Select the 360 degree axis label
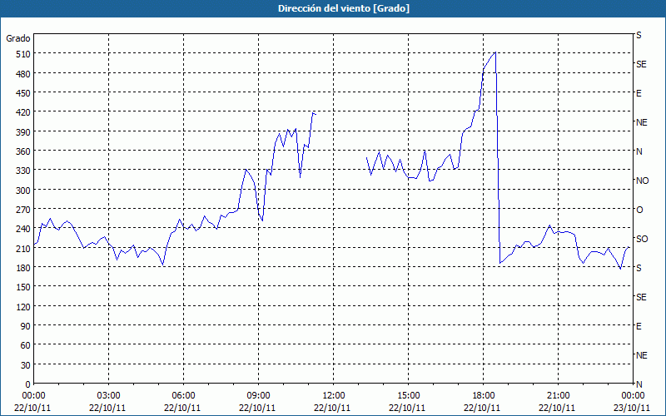The image size is (666, 416). tap(23, 151)
